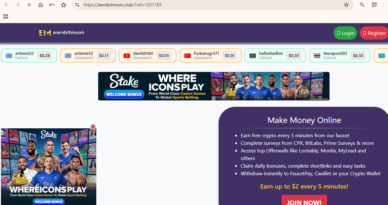This screenshot has height=205, width=388.
Task: Click WELCOME BONUS on the top Stake banner
Action: [x=124, y=94]
